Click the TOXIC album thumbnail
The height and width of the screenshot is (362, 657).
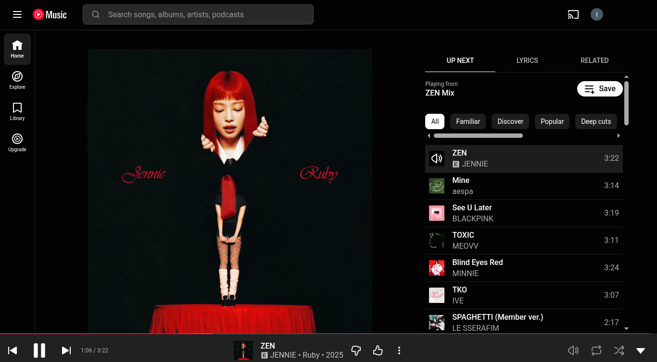pyautogui.click(x=437, y=241)
